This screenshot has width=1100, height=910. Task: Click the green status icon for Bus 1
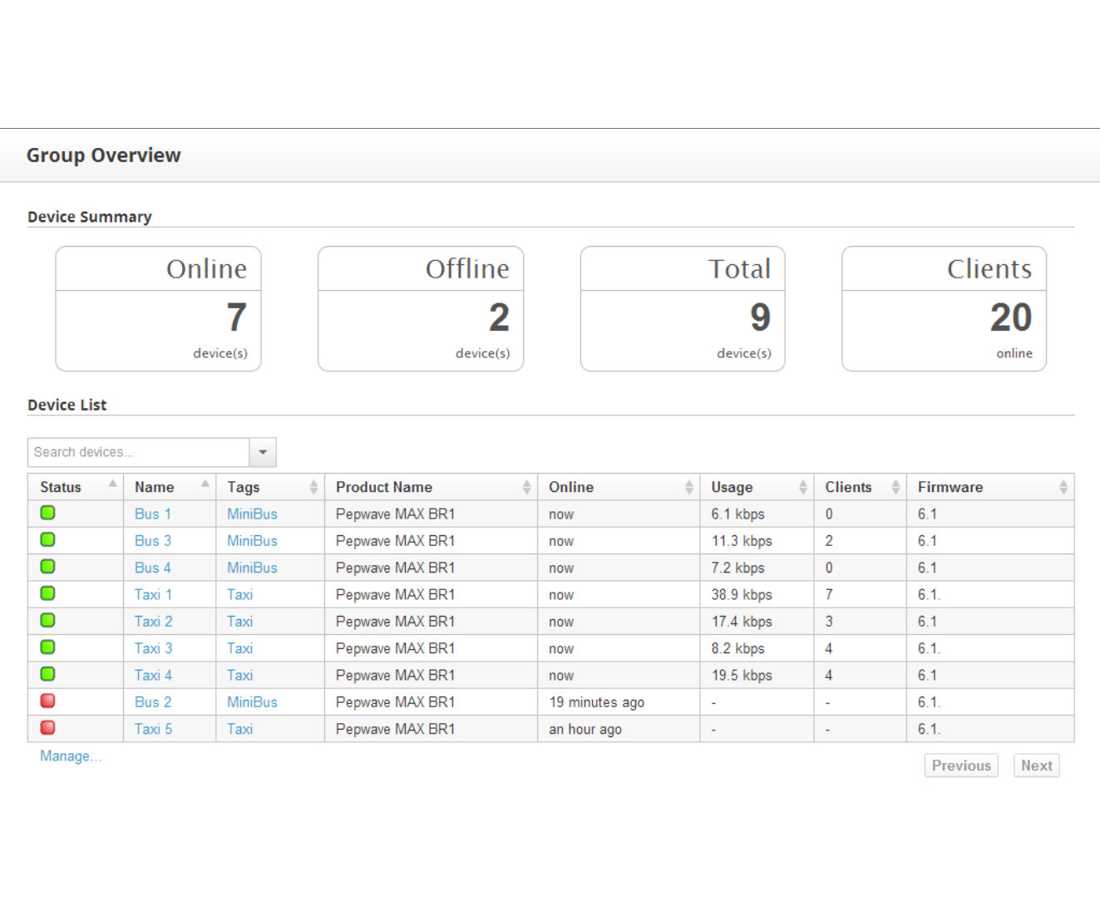(x=47, y=513)
